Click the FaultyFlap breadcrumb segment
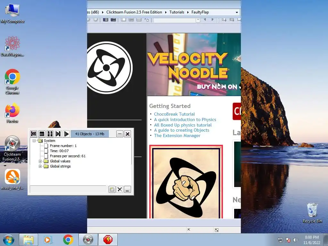Screen dimensions: 328x246 point(200,12)
